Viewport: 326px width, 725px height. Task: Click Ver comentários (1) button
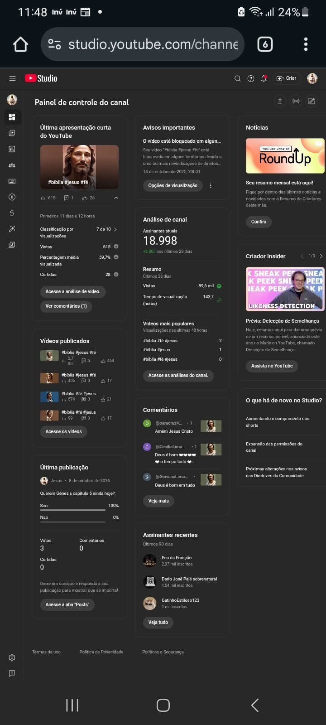point(66,306)
